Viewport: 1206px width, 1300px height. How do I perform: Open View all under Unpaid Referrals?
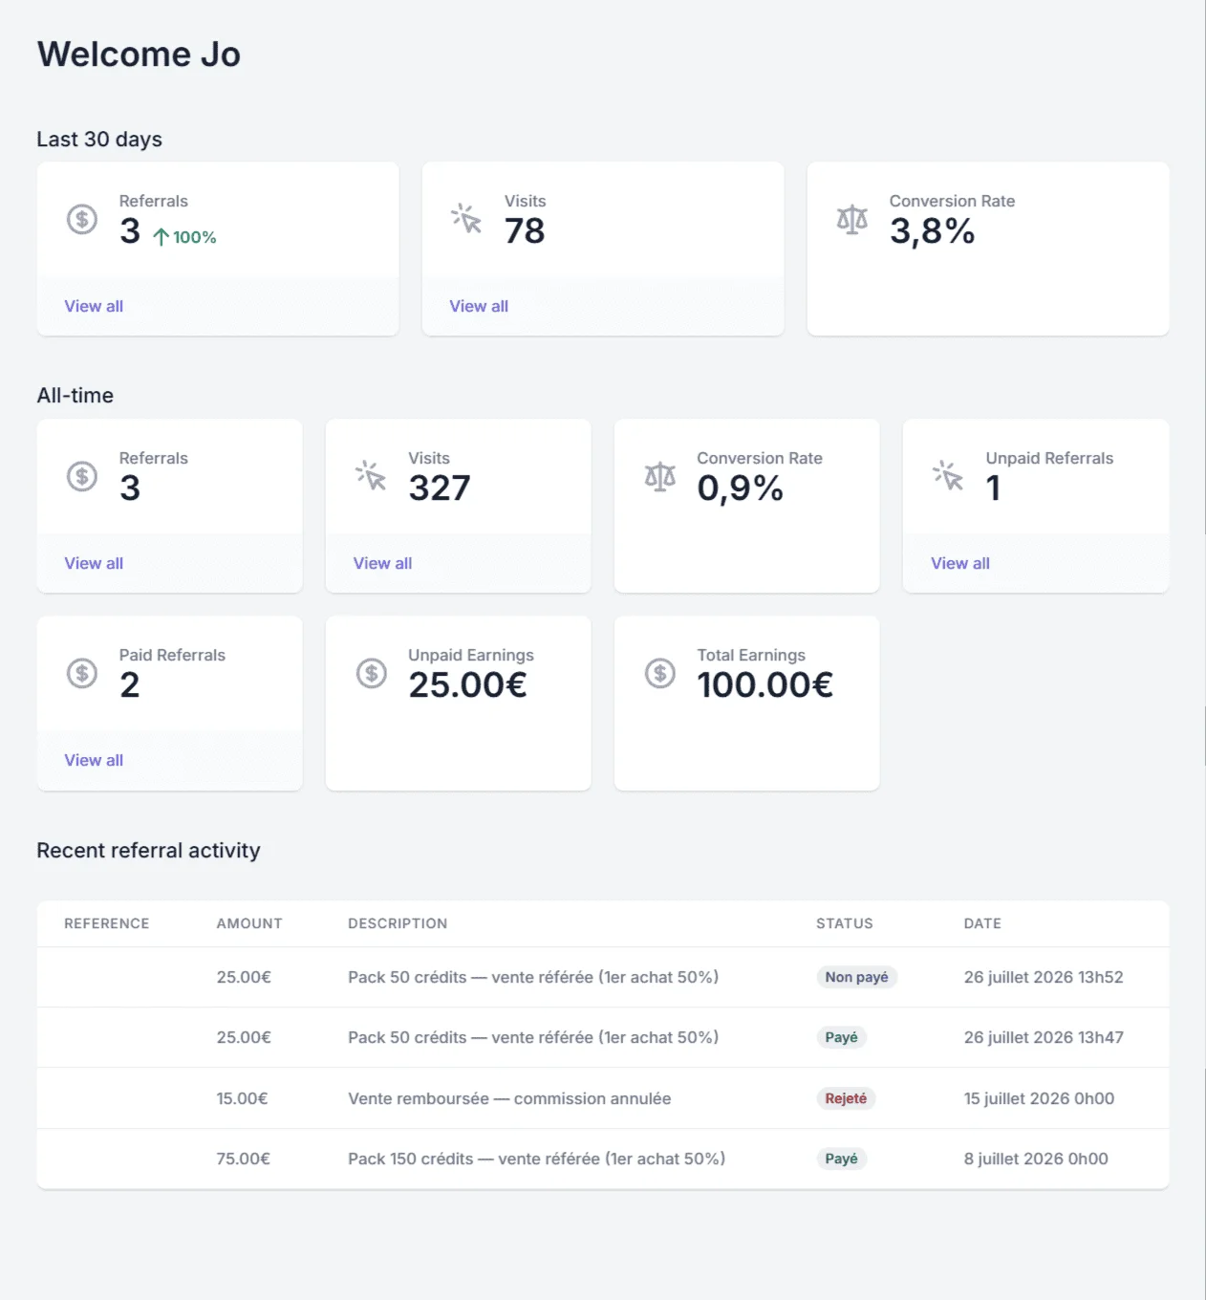click(x=960, y=563)
